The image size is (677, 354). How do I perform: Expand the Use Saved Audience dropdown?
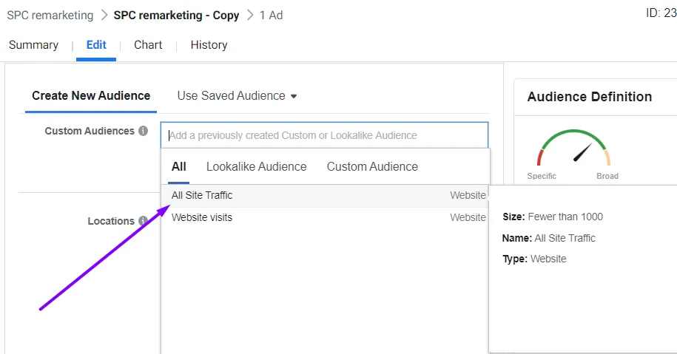coord(237,96)
